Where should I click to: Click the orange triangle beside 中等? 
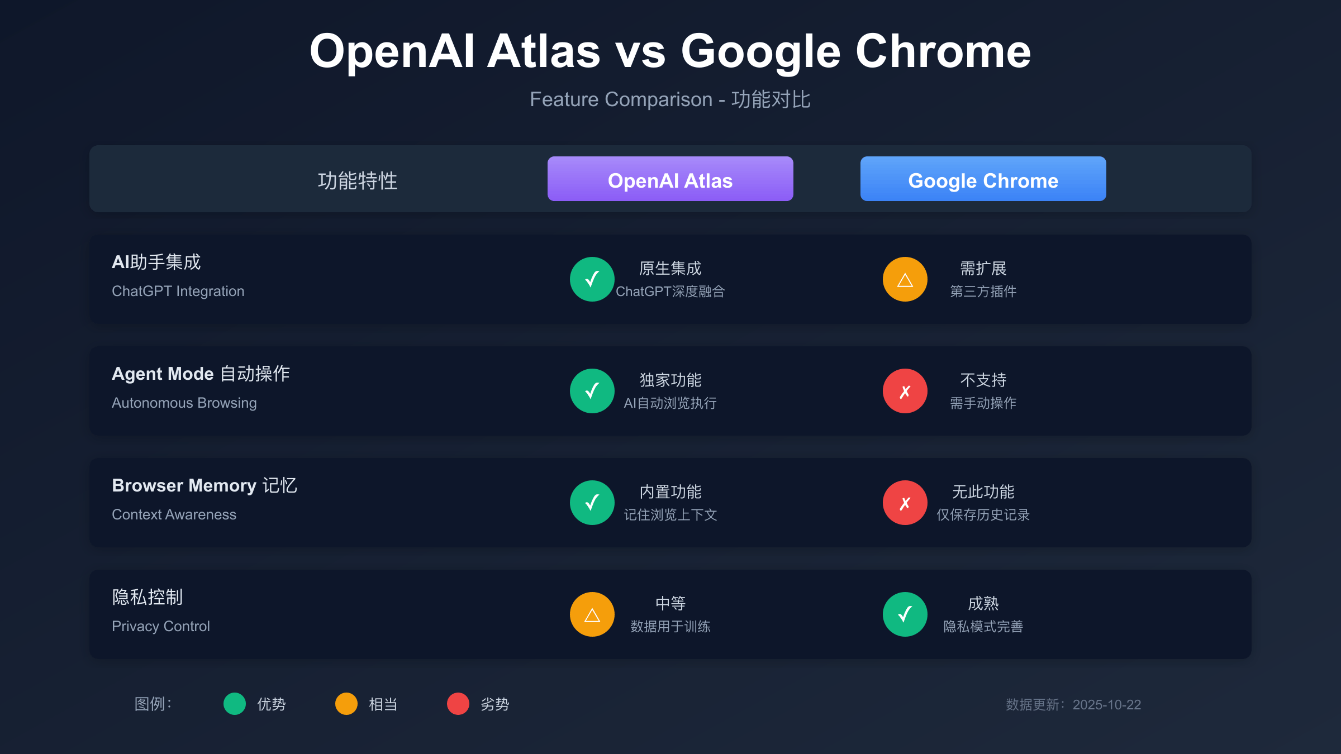coord(592,614)
